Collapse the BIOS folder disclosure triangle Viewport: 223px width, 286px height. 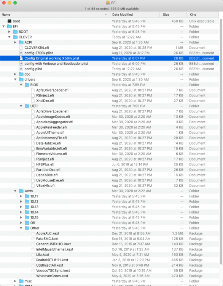click(21, 85)
